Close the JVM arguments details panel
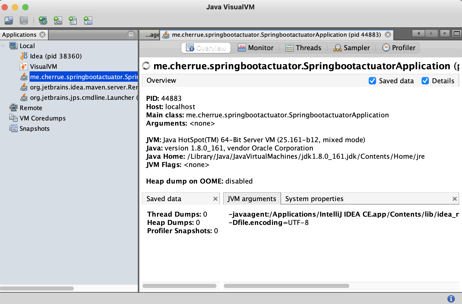The image size is (462, 304). coord(454,199)
